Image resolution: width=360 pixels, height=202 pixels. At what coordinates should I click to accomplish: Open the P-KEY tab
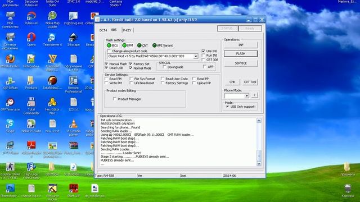pyautogui.click(x=127, y=30)
